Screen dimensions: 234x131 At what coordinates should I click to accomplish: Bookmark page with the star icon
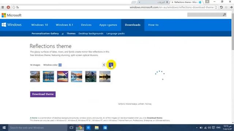tap(14, 7)
